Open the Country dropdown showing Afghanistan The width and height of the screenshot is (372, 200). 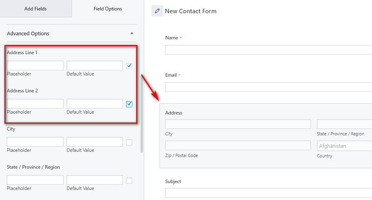(344, 146)
